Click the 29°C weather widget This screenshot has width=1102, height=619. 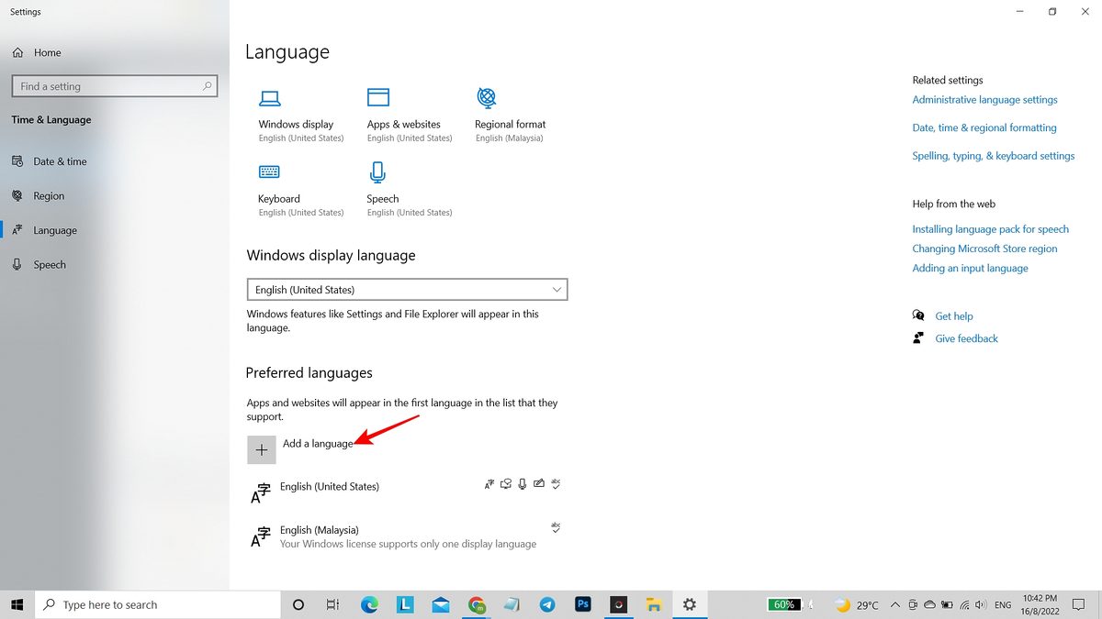pyautogui.click(x=857, y=605)
